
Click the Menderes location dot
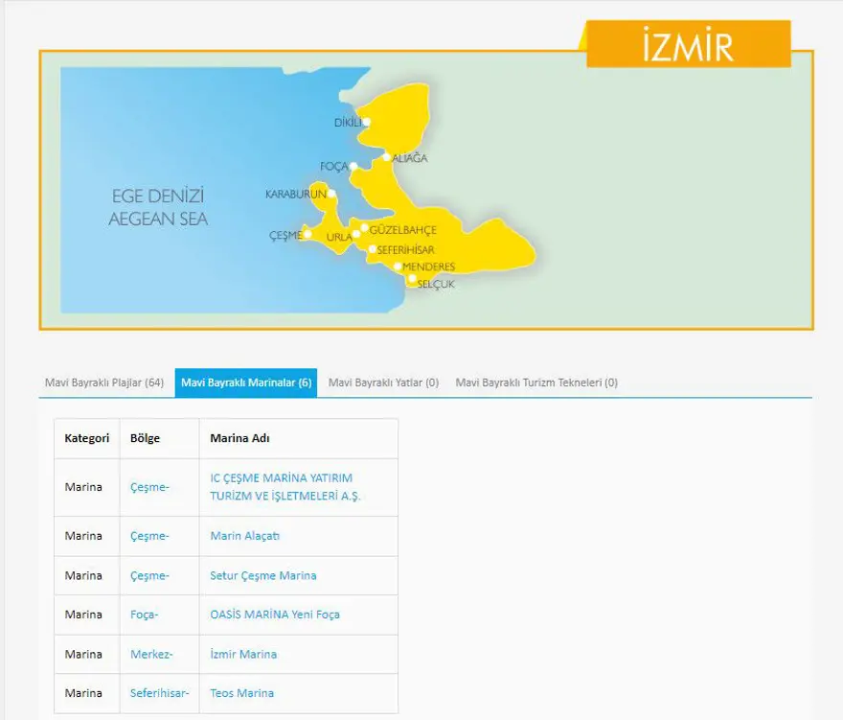pos(398,267)
